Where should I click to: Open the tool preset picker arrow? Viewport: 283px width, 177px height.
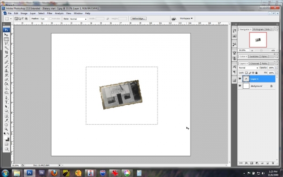[x=11, y=18]
